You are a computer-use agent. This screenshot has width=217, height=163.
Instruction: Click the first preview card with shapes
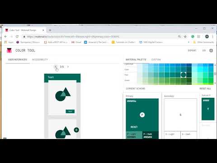coord(62,98)
